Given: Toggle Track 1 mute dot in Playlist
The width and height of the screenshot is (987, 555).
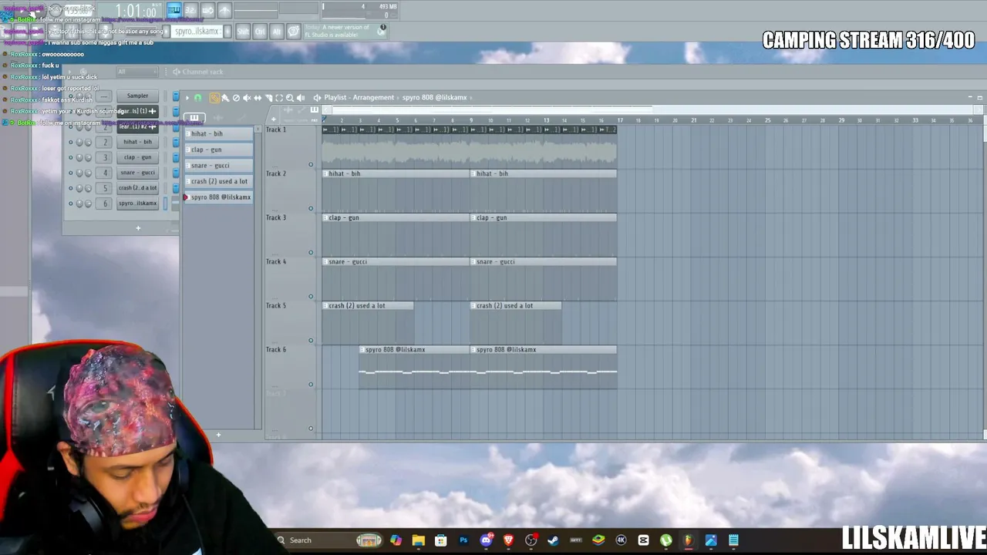Looking at the screenshot, I should pos(311,164).
